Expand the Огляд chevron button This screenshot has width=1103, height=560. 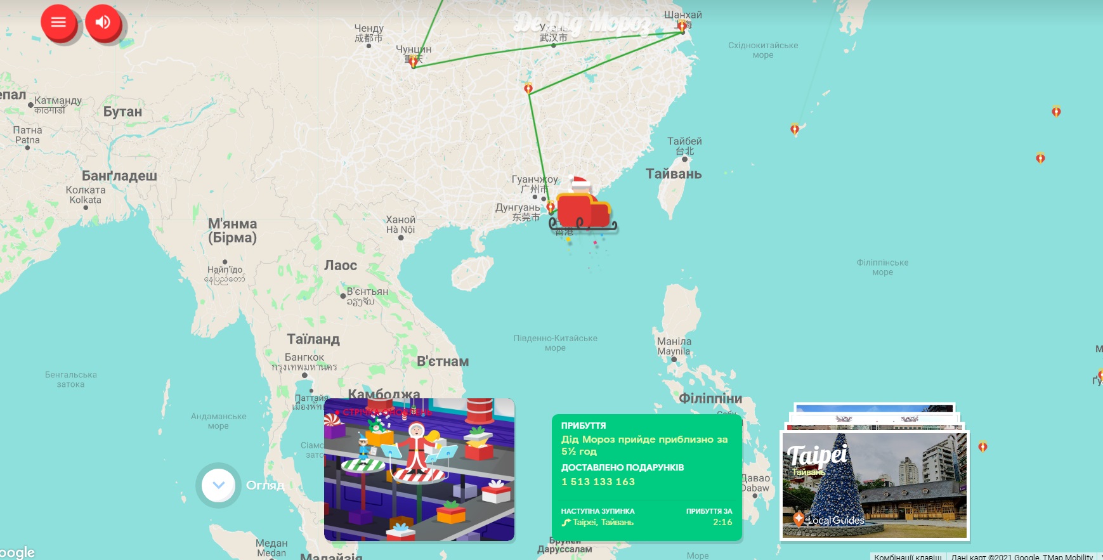point(218,485)
